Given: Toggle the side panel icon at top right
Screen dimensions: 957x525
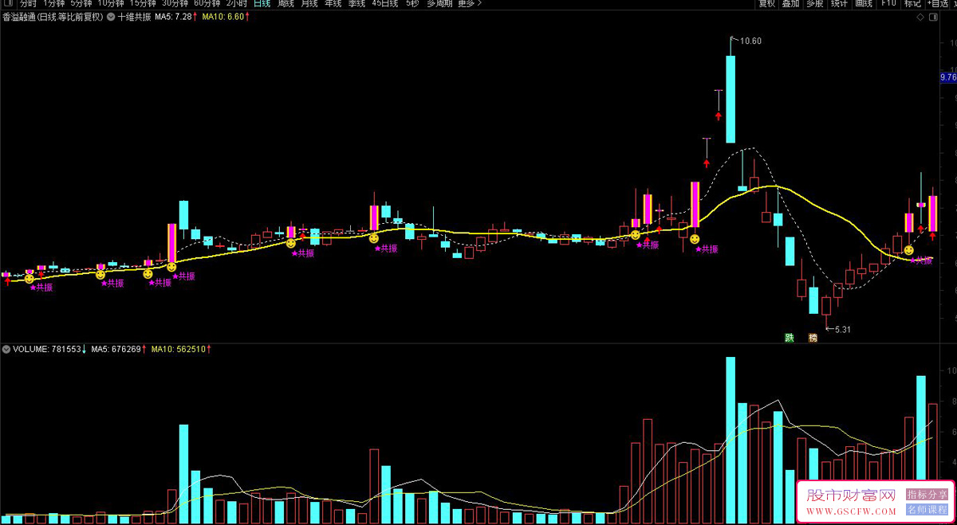Looking at the screenshot, I should (932, 17).
